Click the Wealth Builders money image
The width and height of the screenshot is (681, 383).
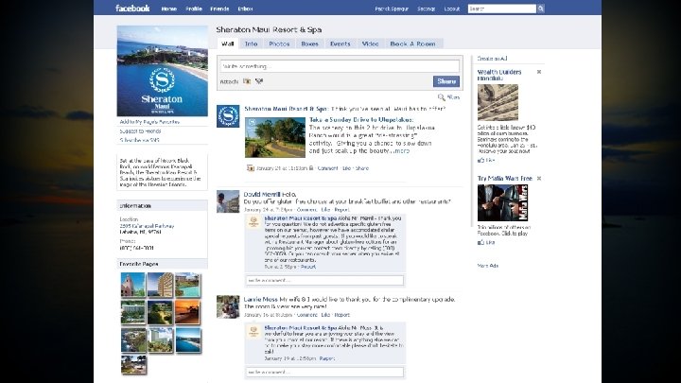[x=498, y=102]
